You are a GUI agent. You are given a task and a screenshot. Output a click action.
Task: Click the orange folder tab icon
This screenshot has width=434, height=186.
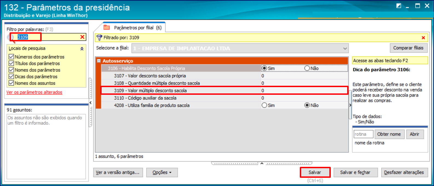tap(107, 27)
